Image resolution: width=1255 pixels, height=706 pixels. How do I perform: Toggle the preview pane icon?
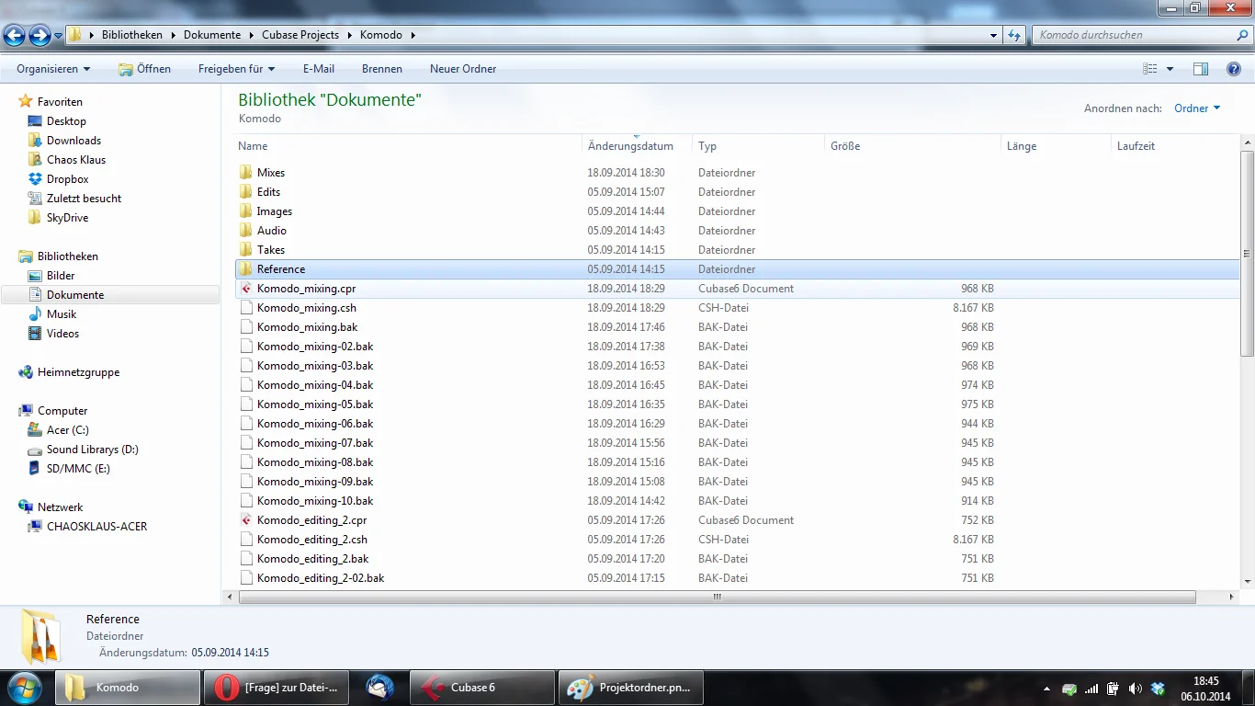click(1200, 69)
